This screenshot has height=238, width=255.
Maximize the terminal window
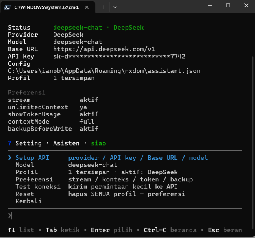[x=228, y=6]
